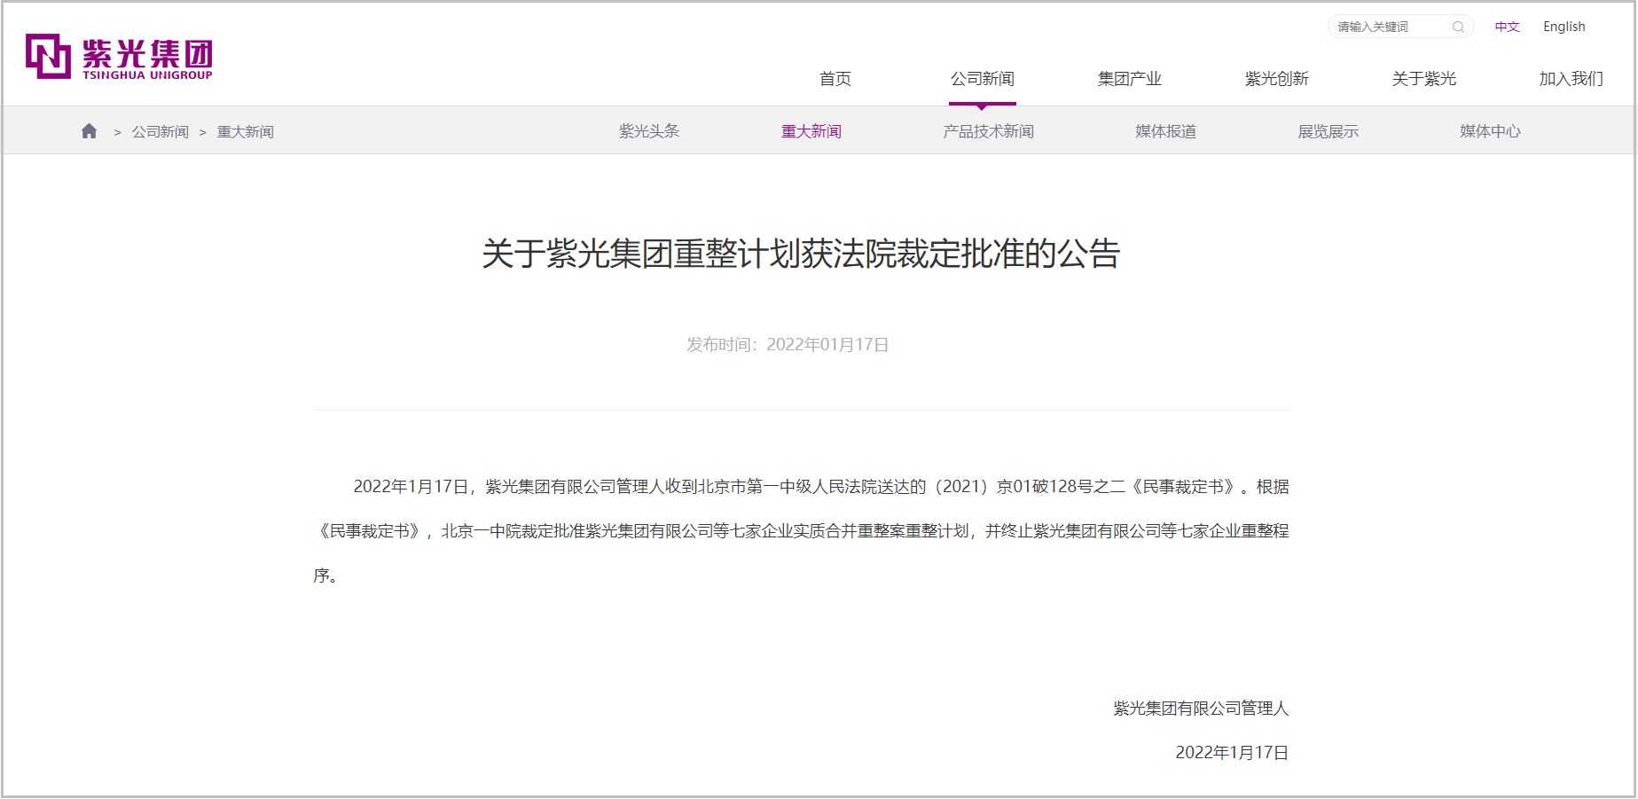Open the 加入我们 menu item
The height and width of the screenshot is (799, 1638).
tap(1571, 79)
